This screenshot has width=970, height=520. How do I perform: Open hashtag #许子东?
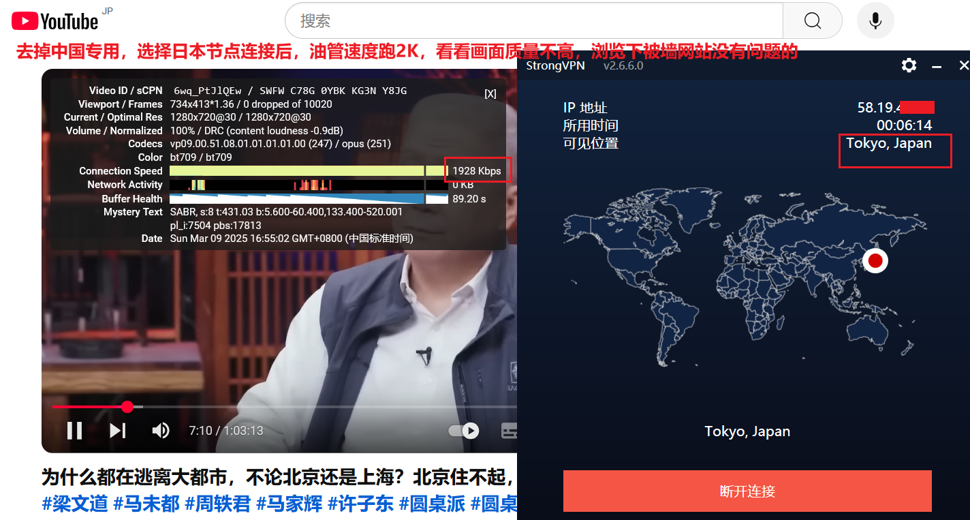(361, 504)
